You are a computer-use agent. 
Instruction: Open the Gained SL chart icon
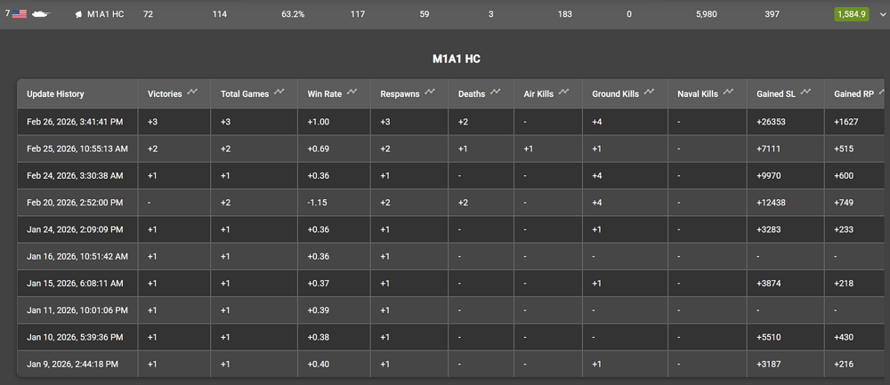805,92
